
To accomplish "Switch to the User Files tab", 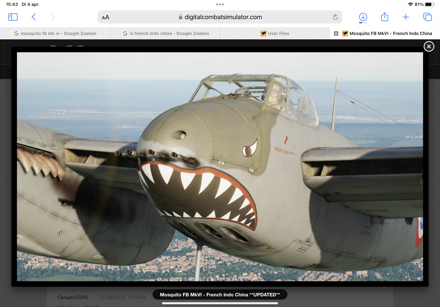I will pos(275,33).
